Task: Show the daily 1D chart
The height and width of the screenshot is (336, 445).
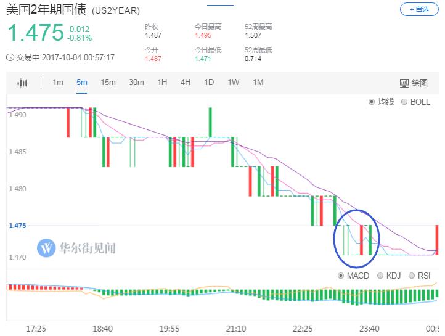Action: (209, 83)
